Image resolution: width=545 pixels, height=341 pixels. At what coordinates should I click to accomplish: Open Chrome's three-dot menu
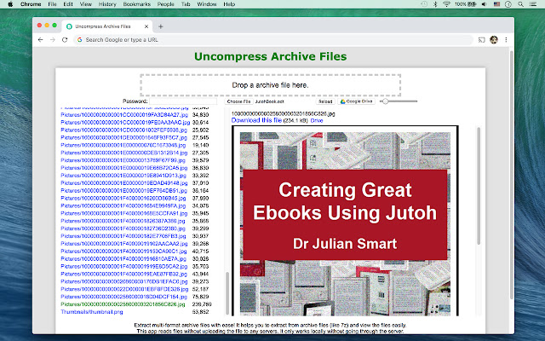506,40
